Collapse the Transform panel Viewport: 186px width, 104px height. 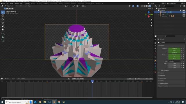(162, 46)
